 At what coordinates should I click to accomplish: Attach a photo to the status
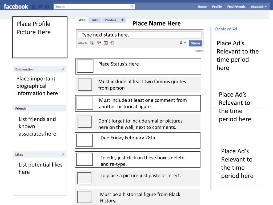[x=92, y=43]
